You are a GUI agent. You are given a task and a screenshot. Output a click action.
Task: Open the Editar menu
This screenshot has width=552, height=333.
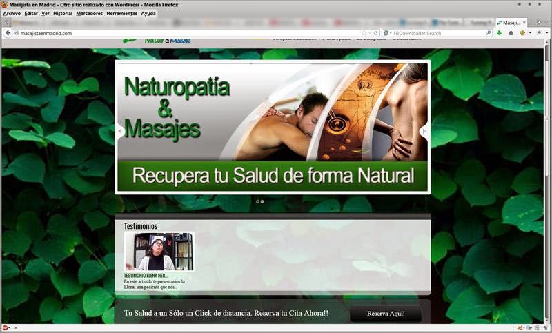pyautogui.click(x=31, y=13)
